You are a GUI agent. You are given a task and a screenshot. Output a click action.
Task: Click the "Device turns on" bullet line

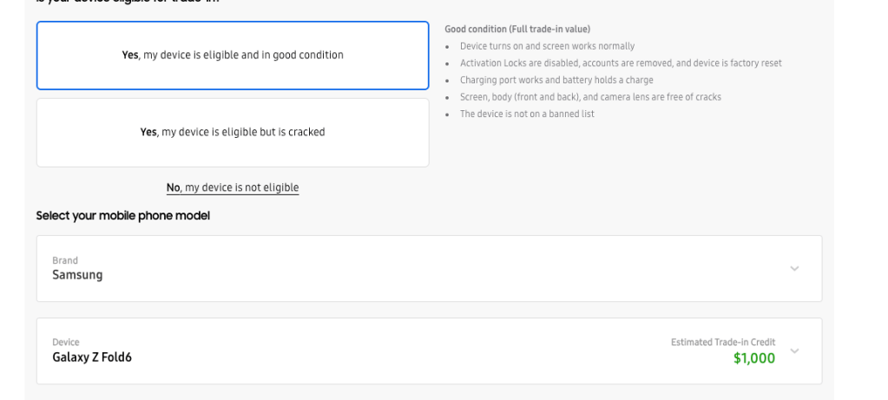coord(547,46)
